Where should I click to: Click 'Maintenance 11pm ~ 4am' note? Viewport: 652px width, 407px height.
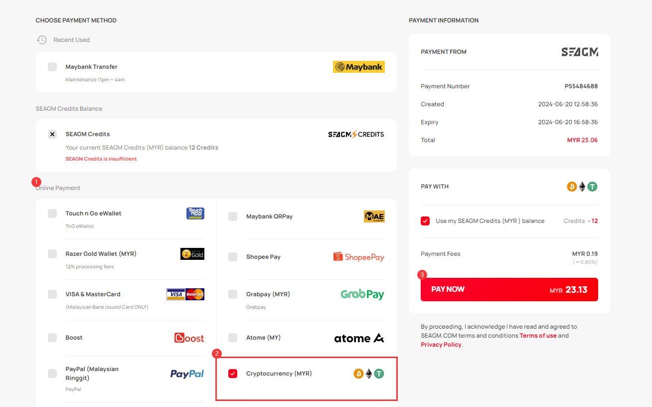click(x=95, y=80)
